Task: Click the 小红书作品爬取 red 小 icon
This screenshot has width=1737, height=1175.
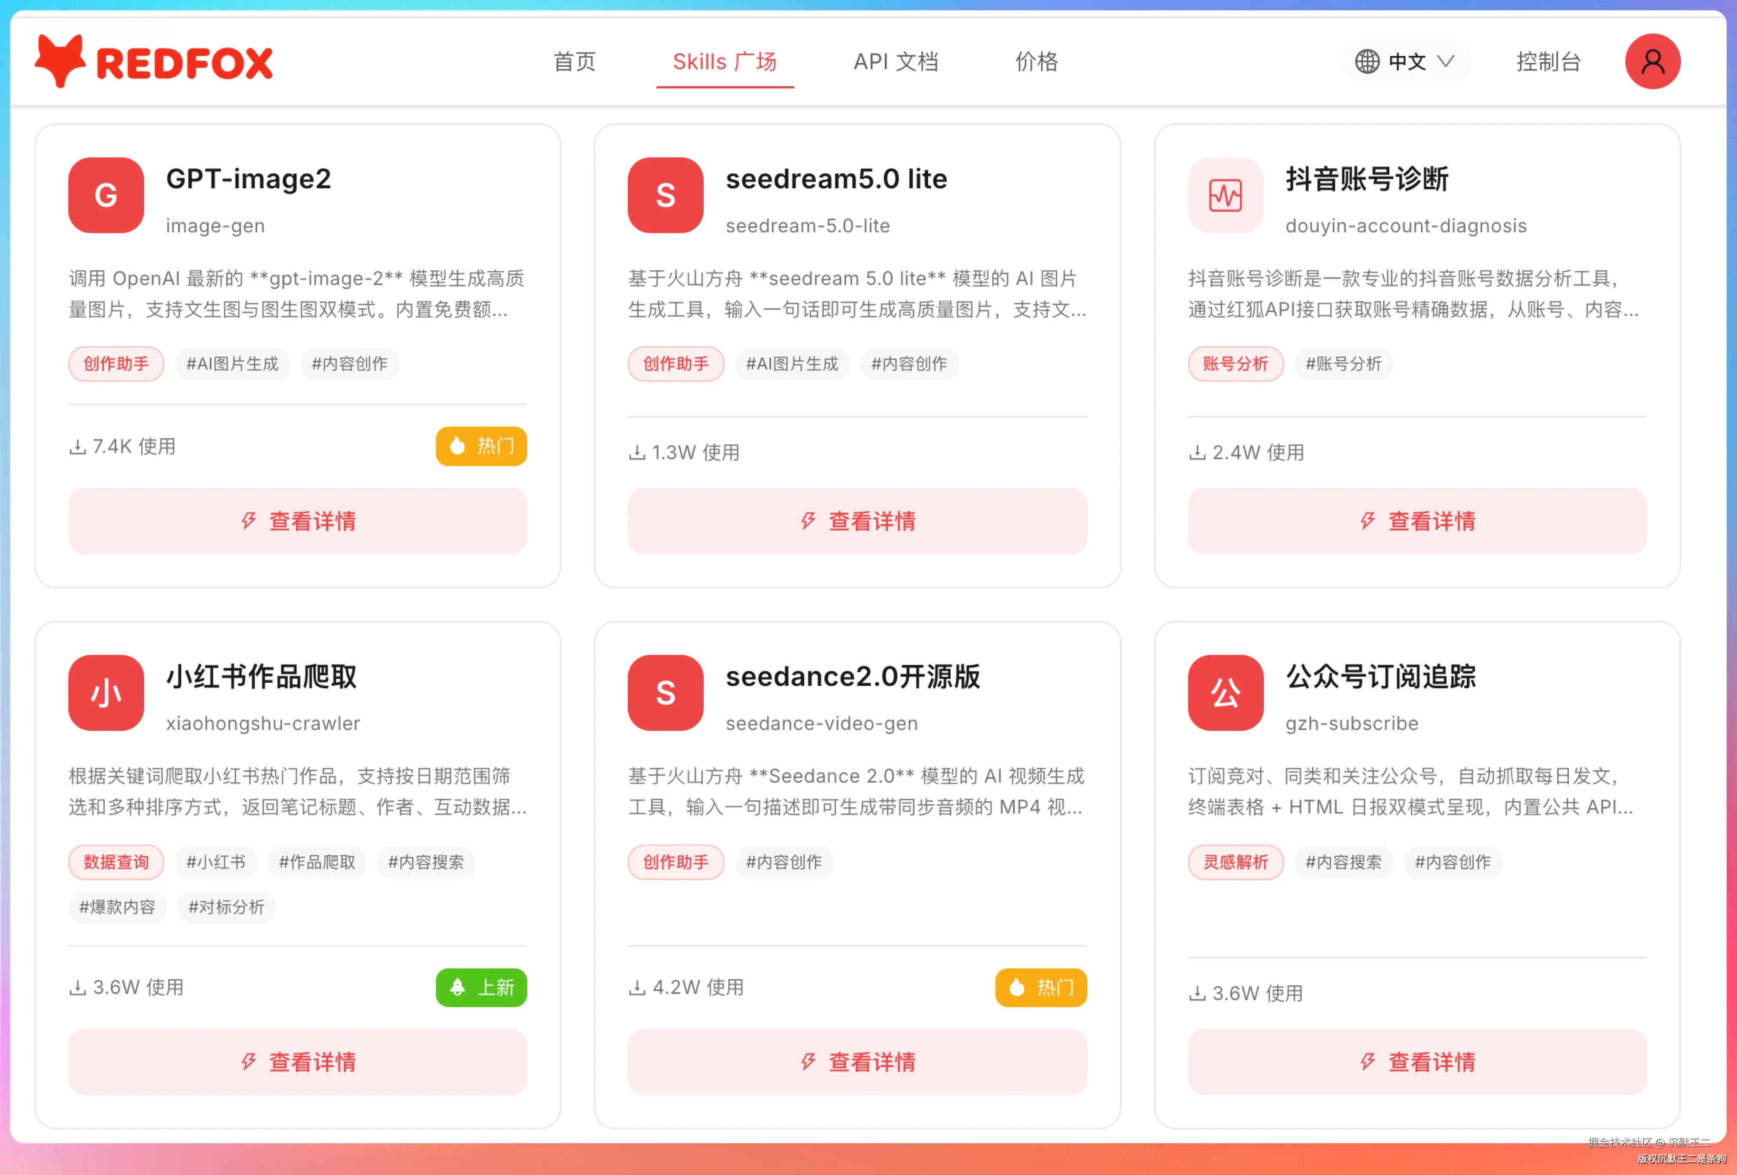Action: point(106,693)
